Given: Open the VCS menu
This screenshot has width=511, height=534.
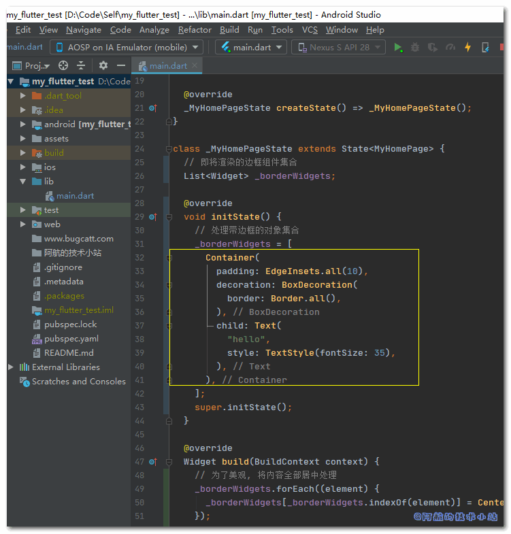Looking at the screenshot, I should [x=310, y=30].
